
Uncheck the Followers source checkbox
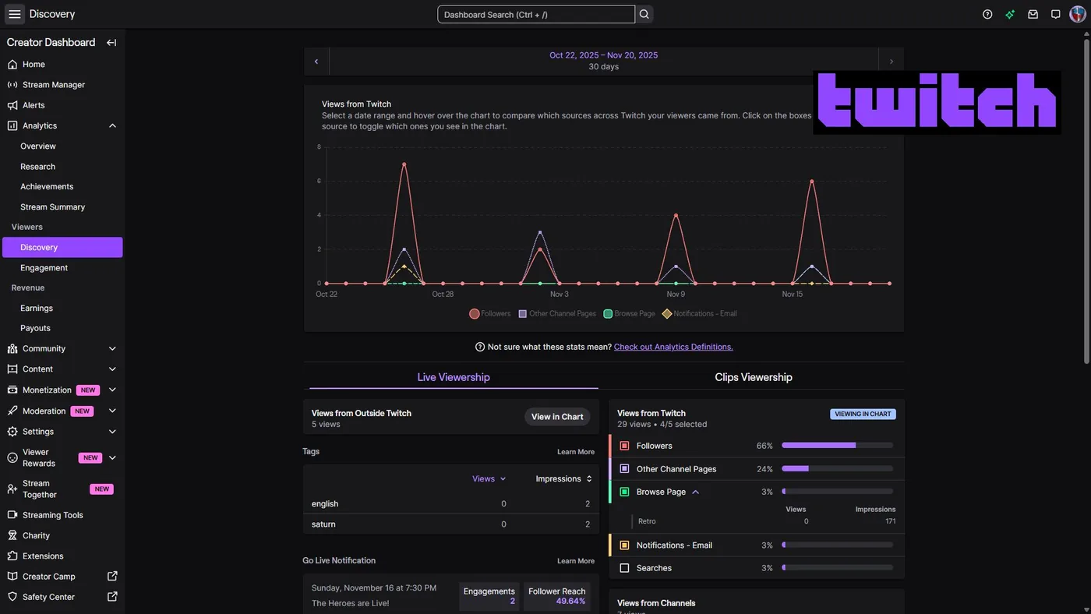coord(624,446)
